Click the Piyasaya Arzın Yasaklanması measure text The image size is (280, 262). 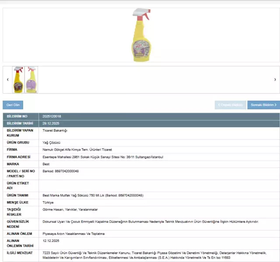pyautogui.click(x=73, y=234)
